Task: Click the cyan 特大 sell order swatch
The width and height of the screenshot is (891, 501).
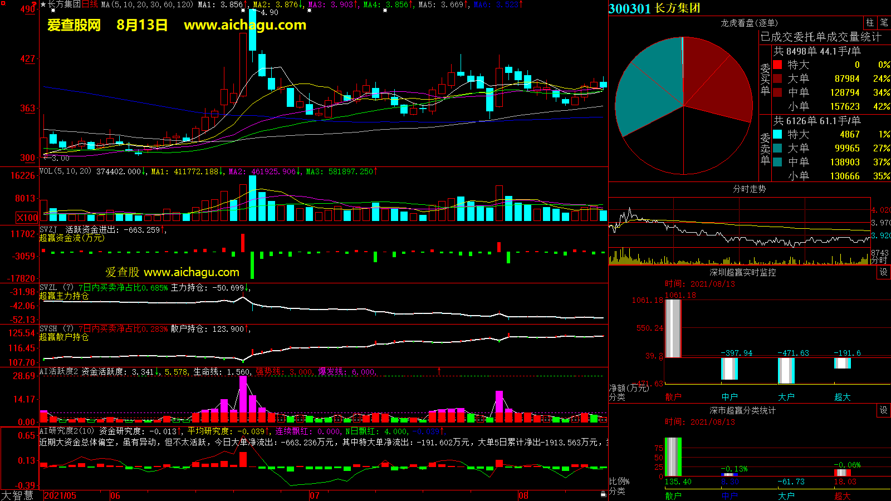Action: (777, 134)
